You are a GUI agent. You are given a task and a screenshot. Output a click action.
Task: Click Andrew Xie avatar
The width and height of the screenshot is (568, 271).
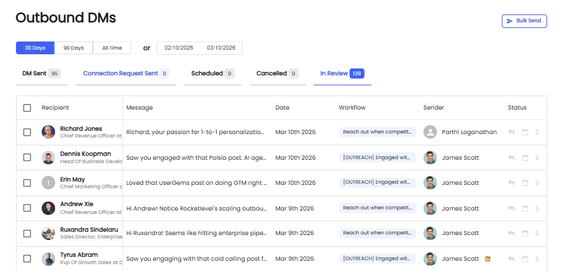(48, 208)
